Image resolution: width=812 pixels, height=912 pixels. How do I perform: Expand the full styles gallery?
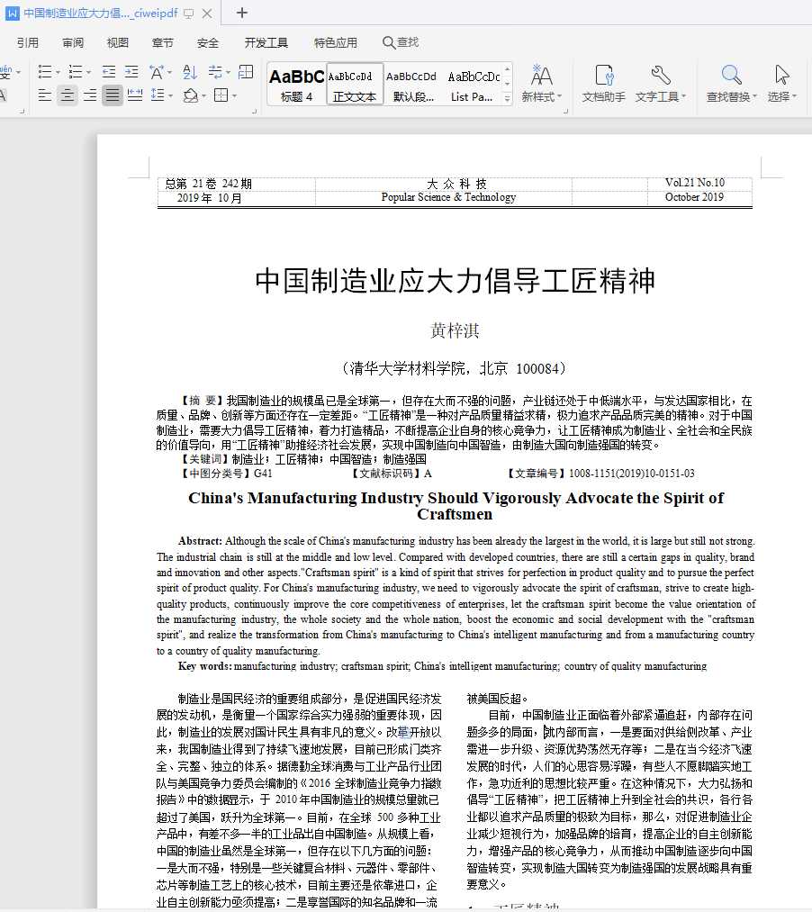[x=507, y=98]
